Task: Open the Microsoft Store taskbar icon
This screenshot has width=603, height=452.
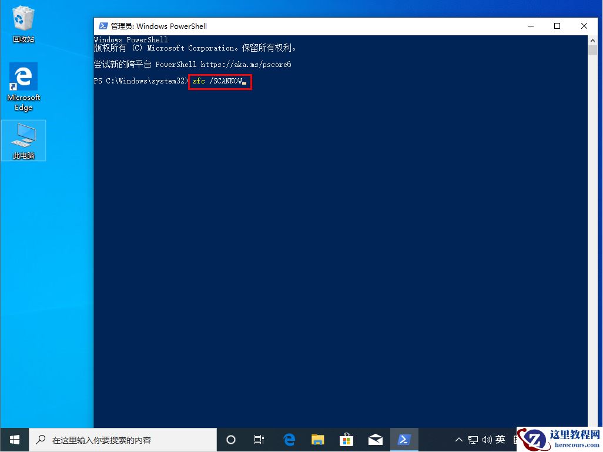Action: [x=347, y=439]
